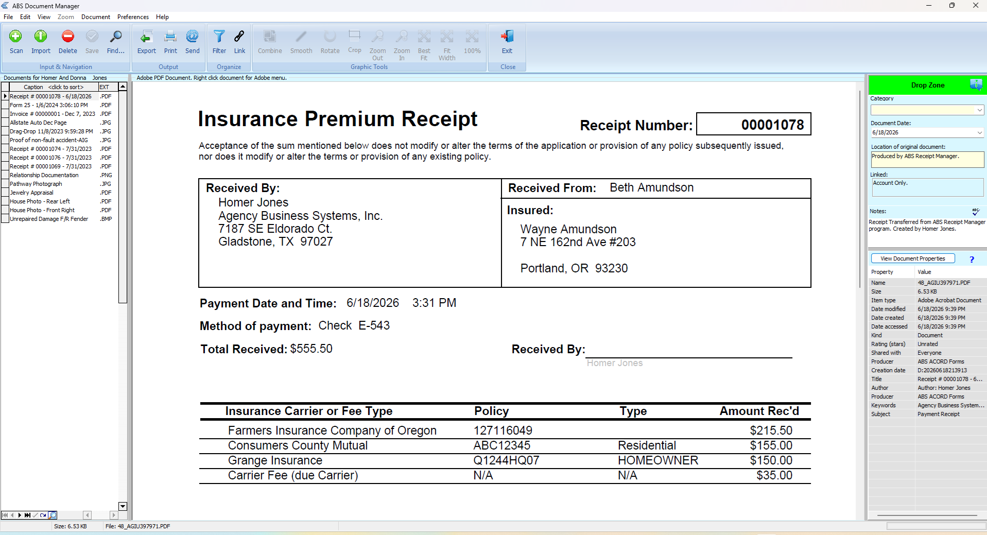Select Unrepaired Damage F/R Fender row
Viewport: 987px width, 535px height.
coord(61,219)
